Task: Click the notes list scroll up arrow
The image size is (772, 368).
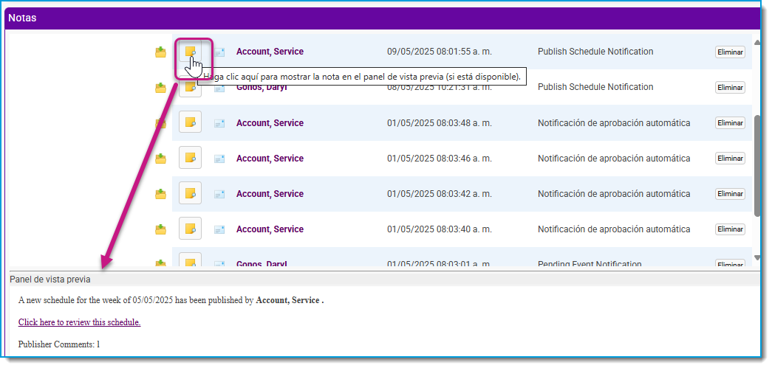Action: click(757, 43)
